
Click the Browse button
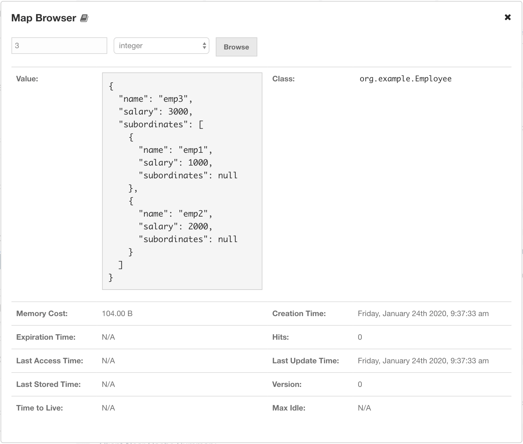pyautogui.click(x=236, y=47)
